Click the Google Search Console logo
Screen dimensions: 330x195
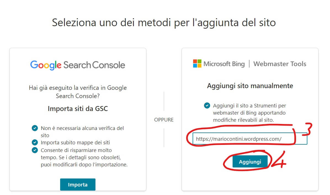tap(78, 65)
